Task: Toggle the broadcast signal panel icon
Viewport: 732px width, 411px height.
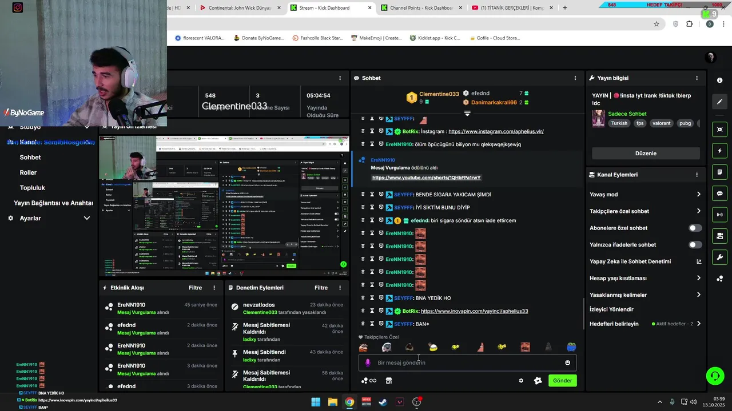Action: 720,215
